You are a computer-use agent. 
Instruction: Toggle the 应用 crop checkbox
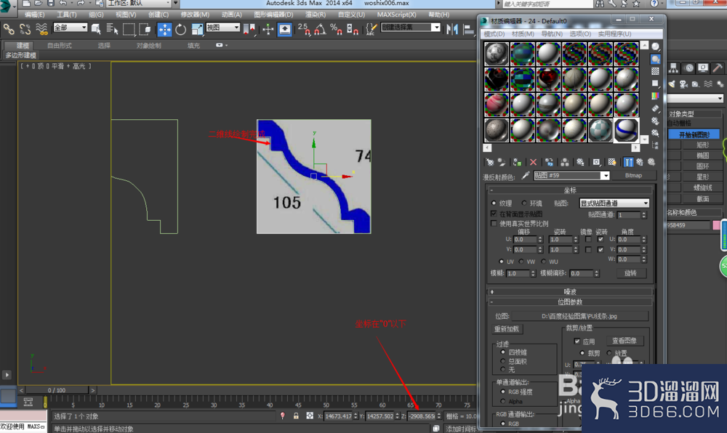point(577,341)
